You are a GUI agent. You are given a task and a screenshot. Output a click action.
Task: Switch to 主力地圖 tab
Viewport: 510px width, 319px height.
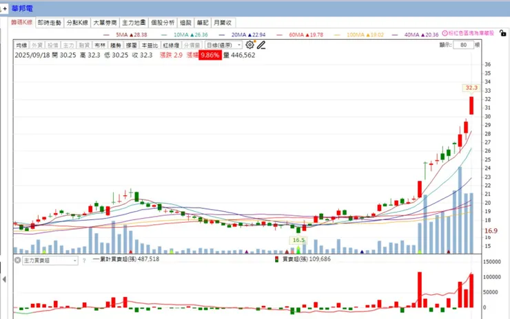pos(134,23)
